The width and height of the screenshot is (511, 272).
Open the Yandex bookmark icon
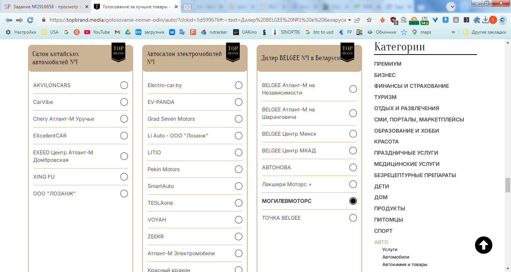click(x=77, y=32)
